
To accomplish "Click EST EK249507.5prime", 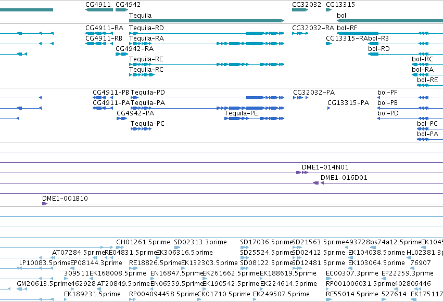I will 281,294.
